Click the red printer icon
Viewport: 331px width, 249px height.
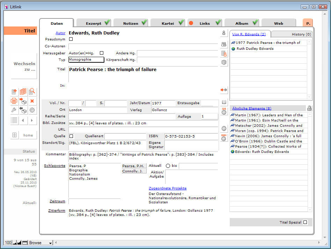14,101
